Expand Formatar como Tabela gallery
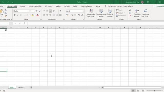The height and width of the screenshot is (92, 164). coord(101,13)
